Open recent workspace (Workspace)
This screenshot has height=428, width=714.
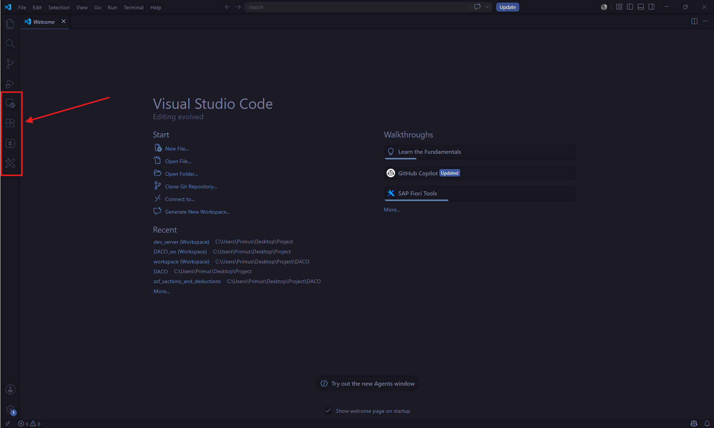tap(181, 262)
